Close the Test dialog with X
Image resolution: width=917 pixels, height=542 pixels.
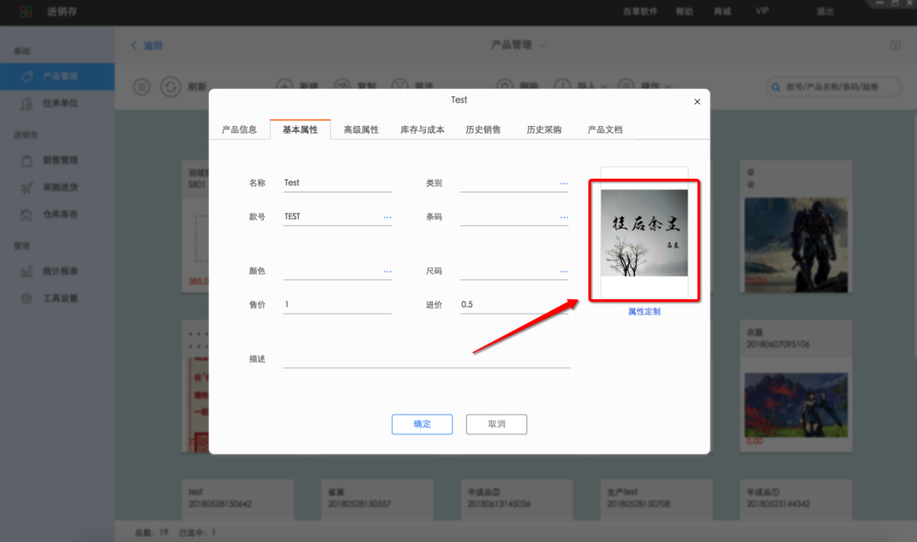(697, 102)
